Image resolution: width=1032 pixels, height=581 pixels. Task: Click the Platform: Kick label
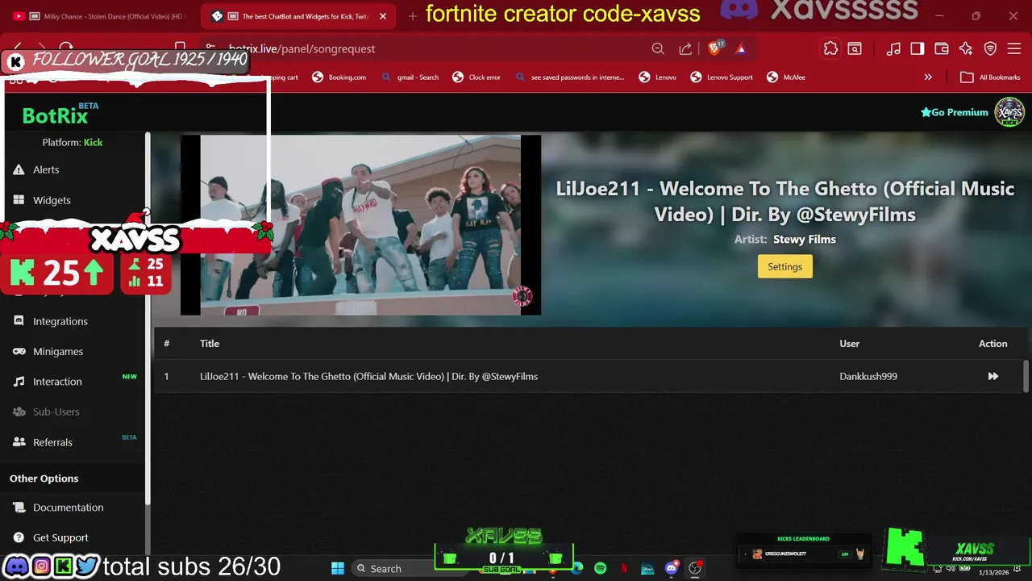coord(73,142)
